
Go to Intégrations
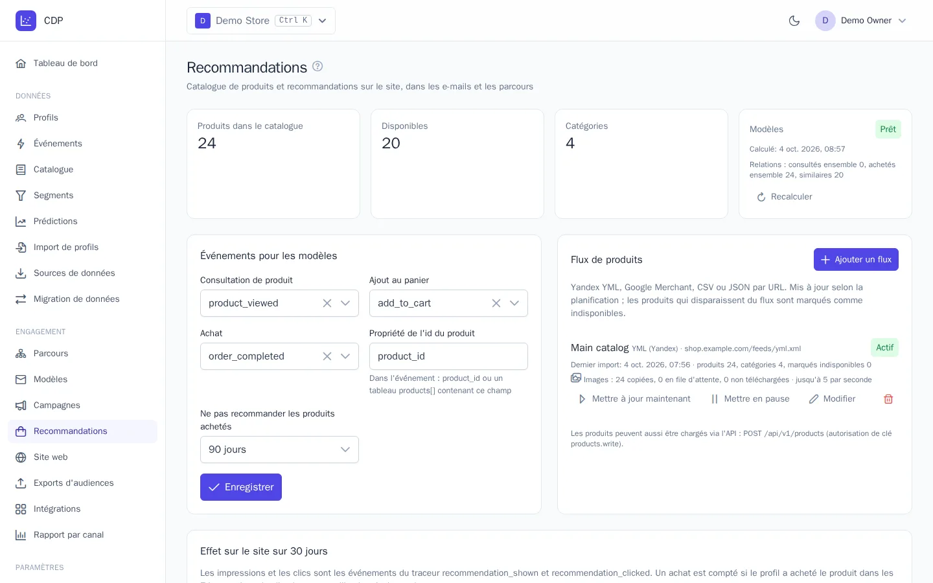pyautogui.click(x=83, y=509)
